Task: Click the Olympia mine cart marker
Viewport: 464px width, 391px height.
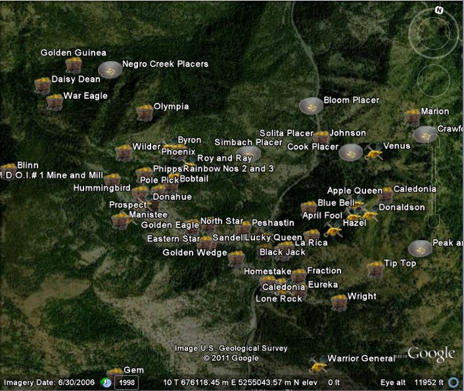Action: (145, 113)
